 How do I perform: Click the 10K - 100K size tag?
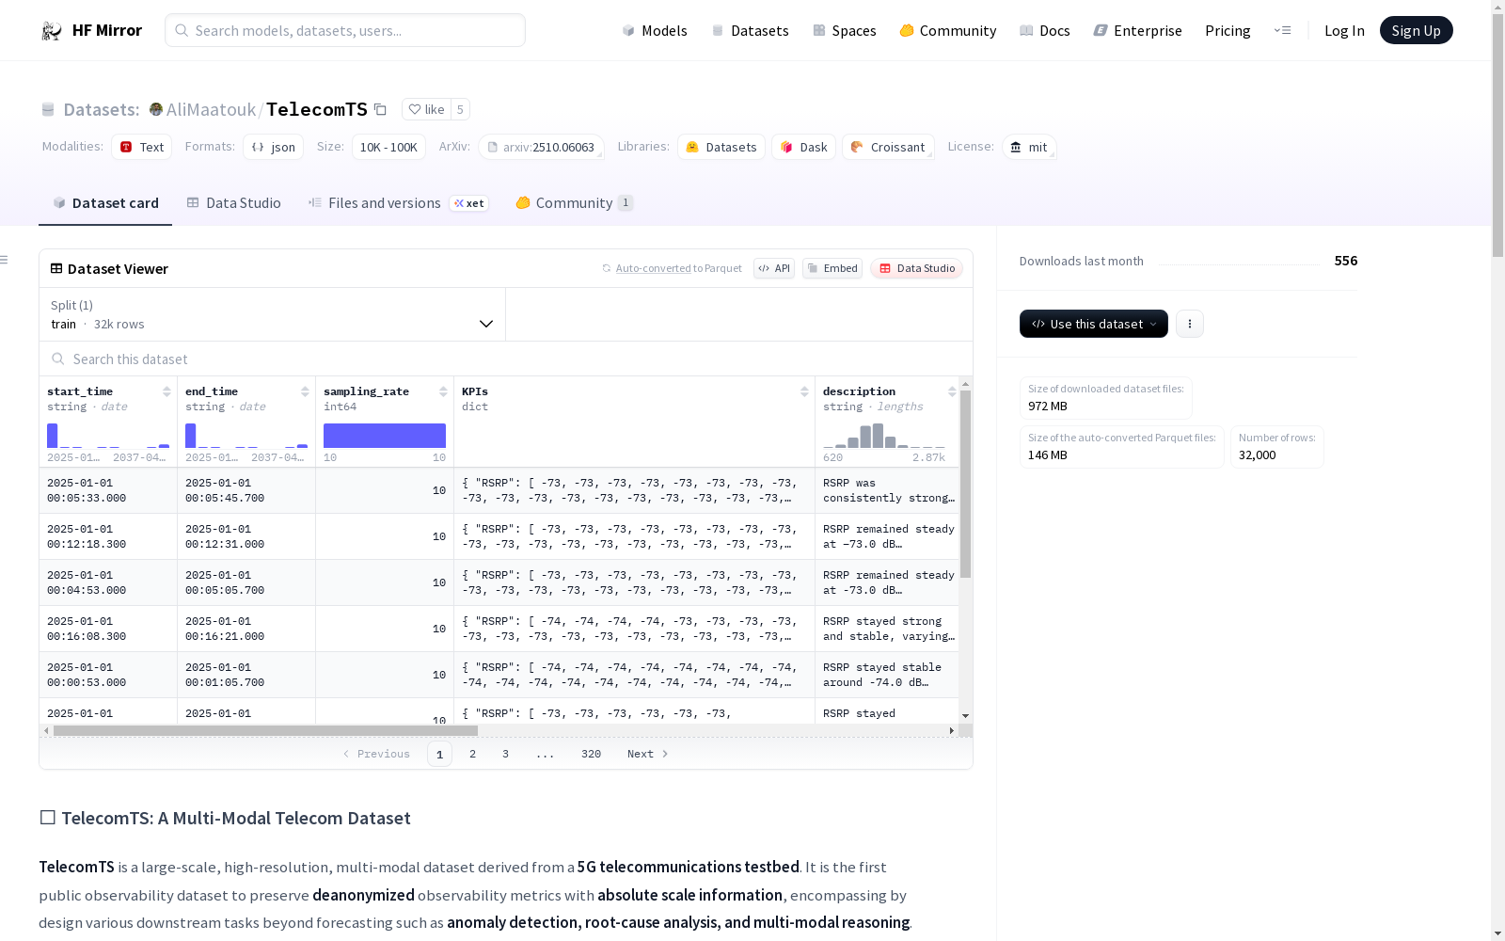388,147
